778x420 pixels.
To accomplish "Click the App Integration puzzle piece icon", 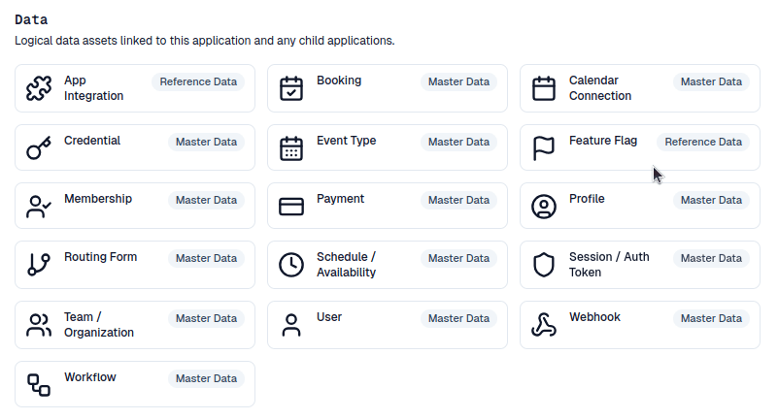I will pyautogui.click(x=39, y=89).
